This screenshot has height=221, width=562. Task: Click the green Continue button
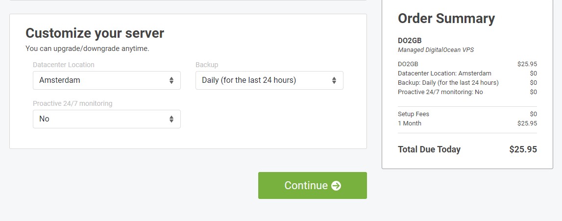[313, 186]
